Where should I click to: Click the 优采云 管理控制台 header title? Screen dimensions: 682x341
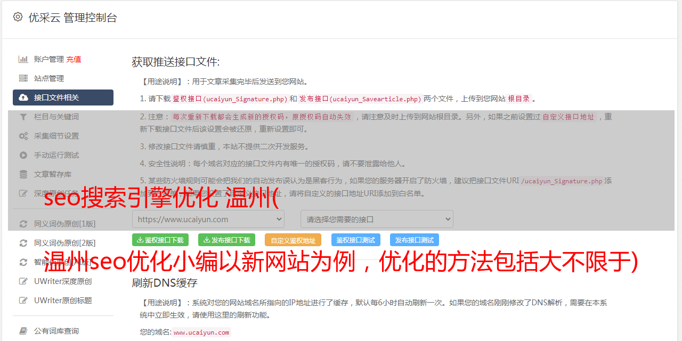(x=72, y=18)
